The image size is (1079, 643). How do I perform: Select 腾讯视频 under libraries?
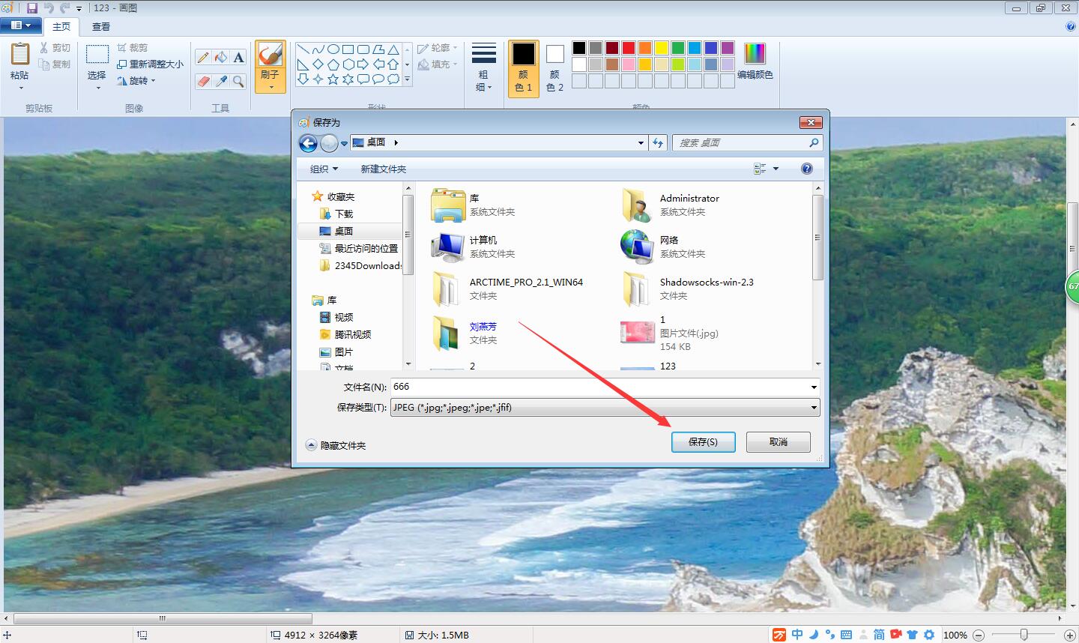[x=345, y=334]
